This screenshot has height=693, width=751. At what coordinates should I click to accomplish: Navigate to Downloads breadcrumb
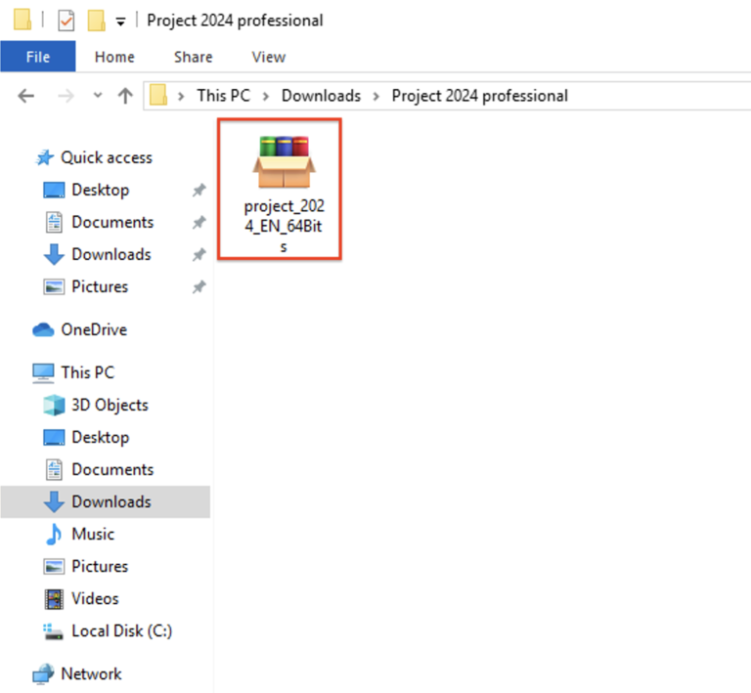click(321, 96)
